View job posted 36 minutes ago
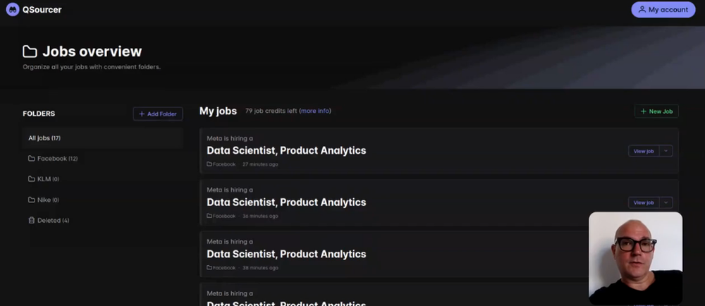 [644, 202]
